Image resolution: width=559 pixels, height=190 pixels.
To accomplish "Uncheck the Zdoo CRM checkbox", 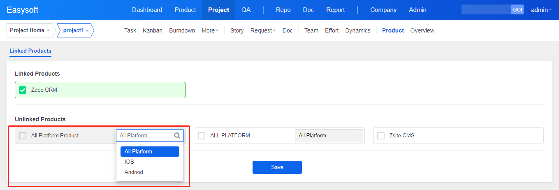I will (23, 90).
